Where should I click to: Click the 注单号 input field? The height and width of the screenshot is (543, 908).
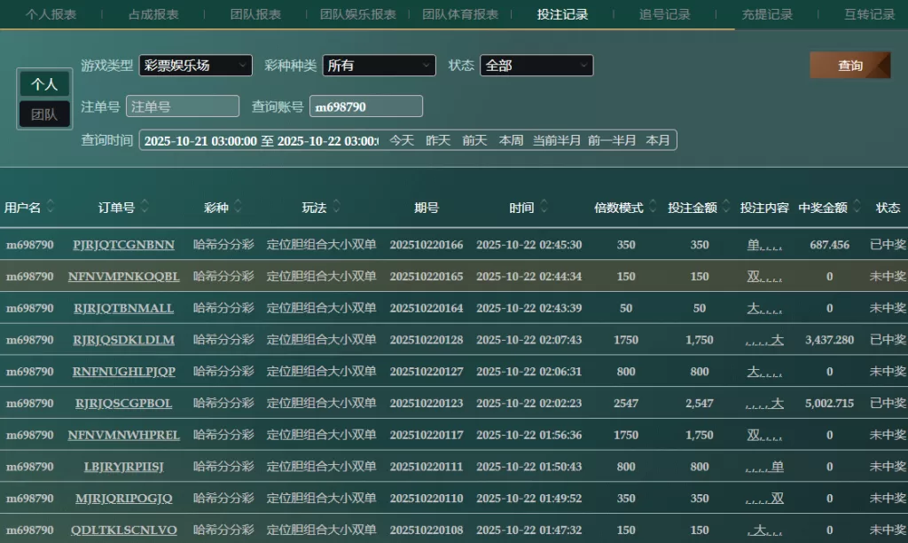tap(183, 106)
